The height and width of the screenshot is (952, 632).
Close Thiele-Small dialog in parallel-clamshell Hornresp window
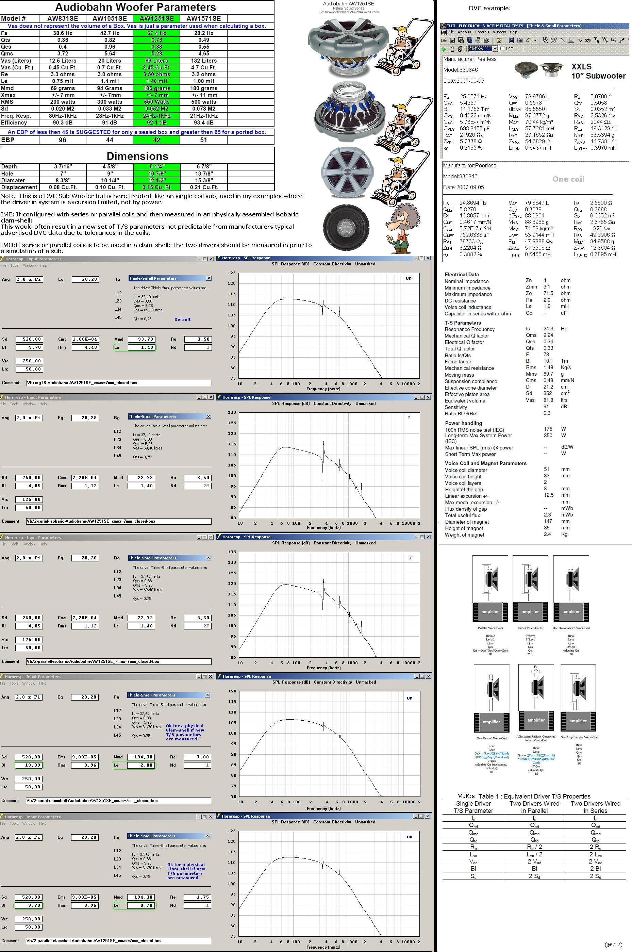click(x=207, y=836)
